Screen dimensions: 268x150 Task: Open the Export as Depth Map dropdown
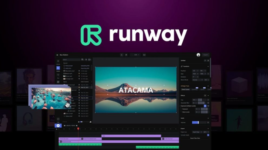pyautogui.click(x=197, y=132)
